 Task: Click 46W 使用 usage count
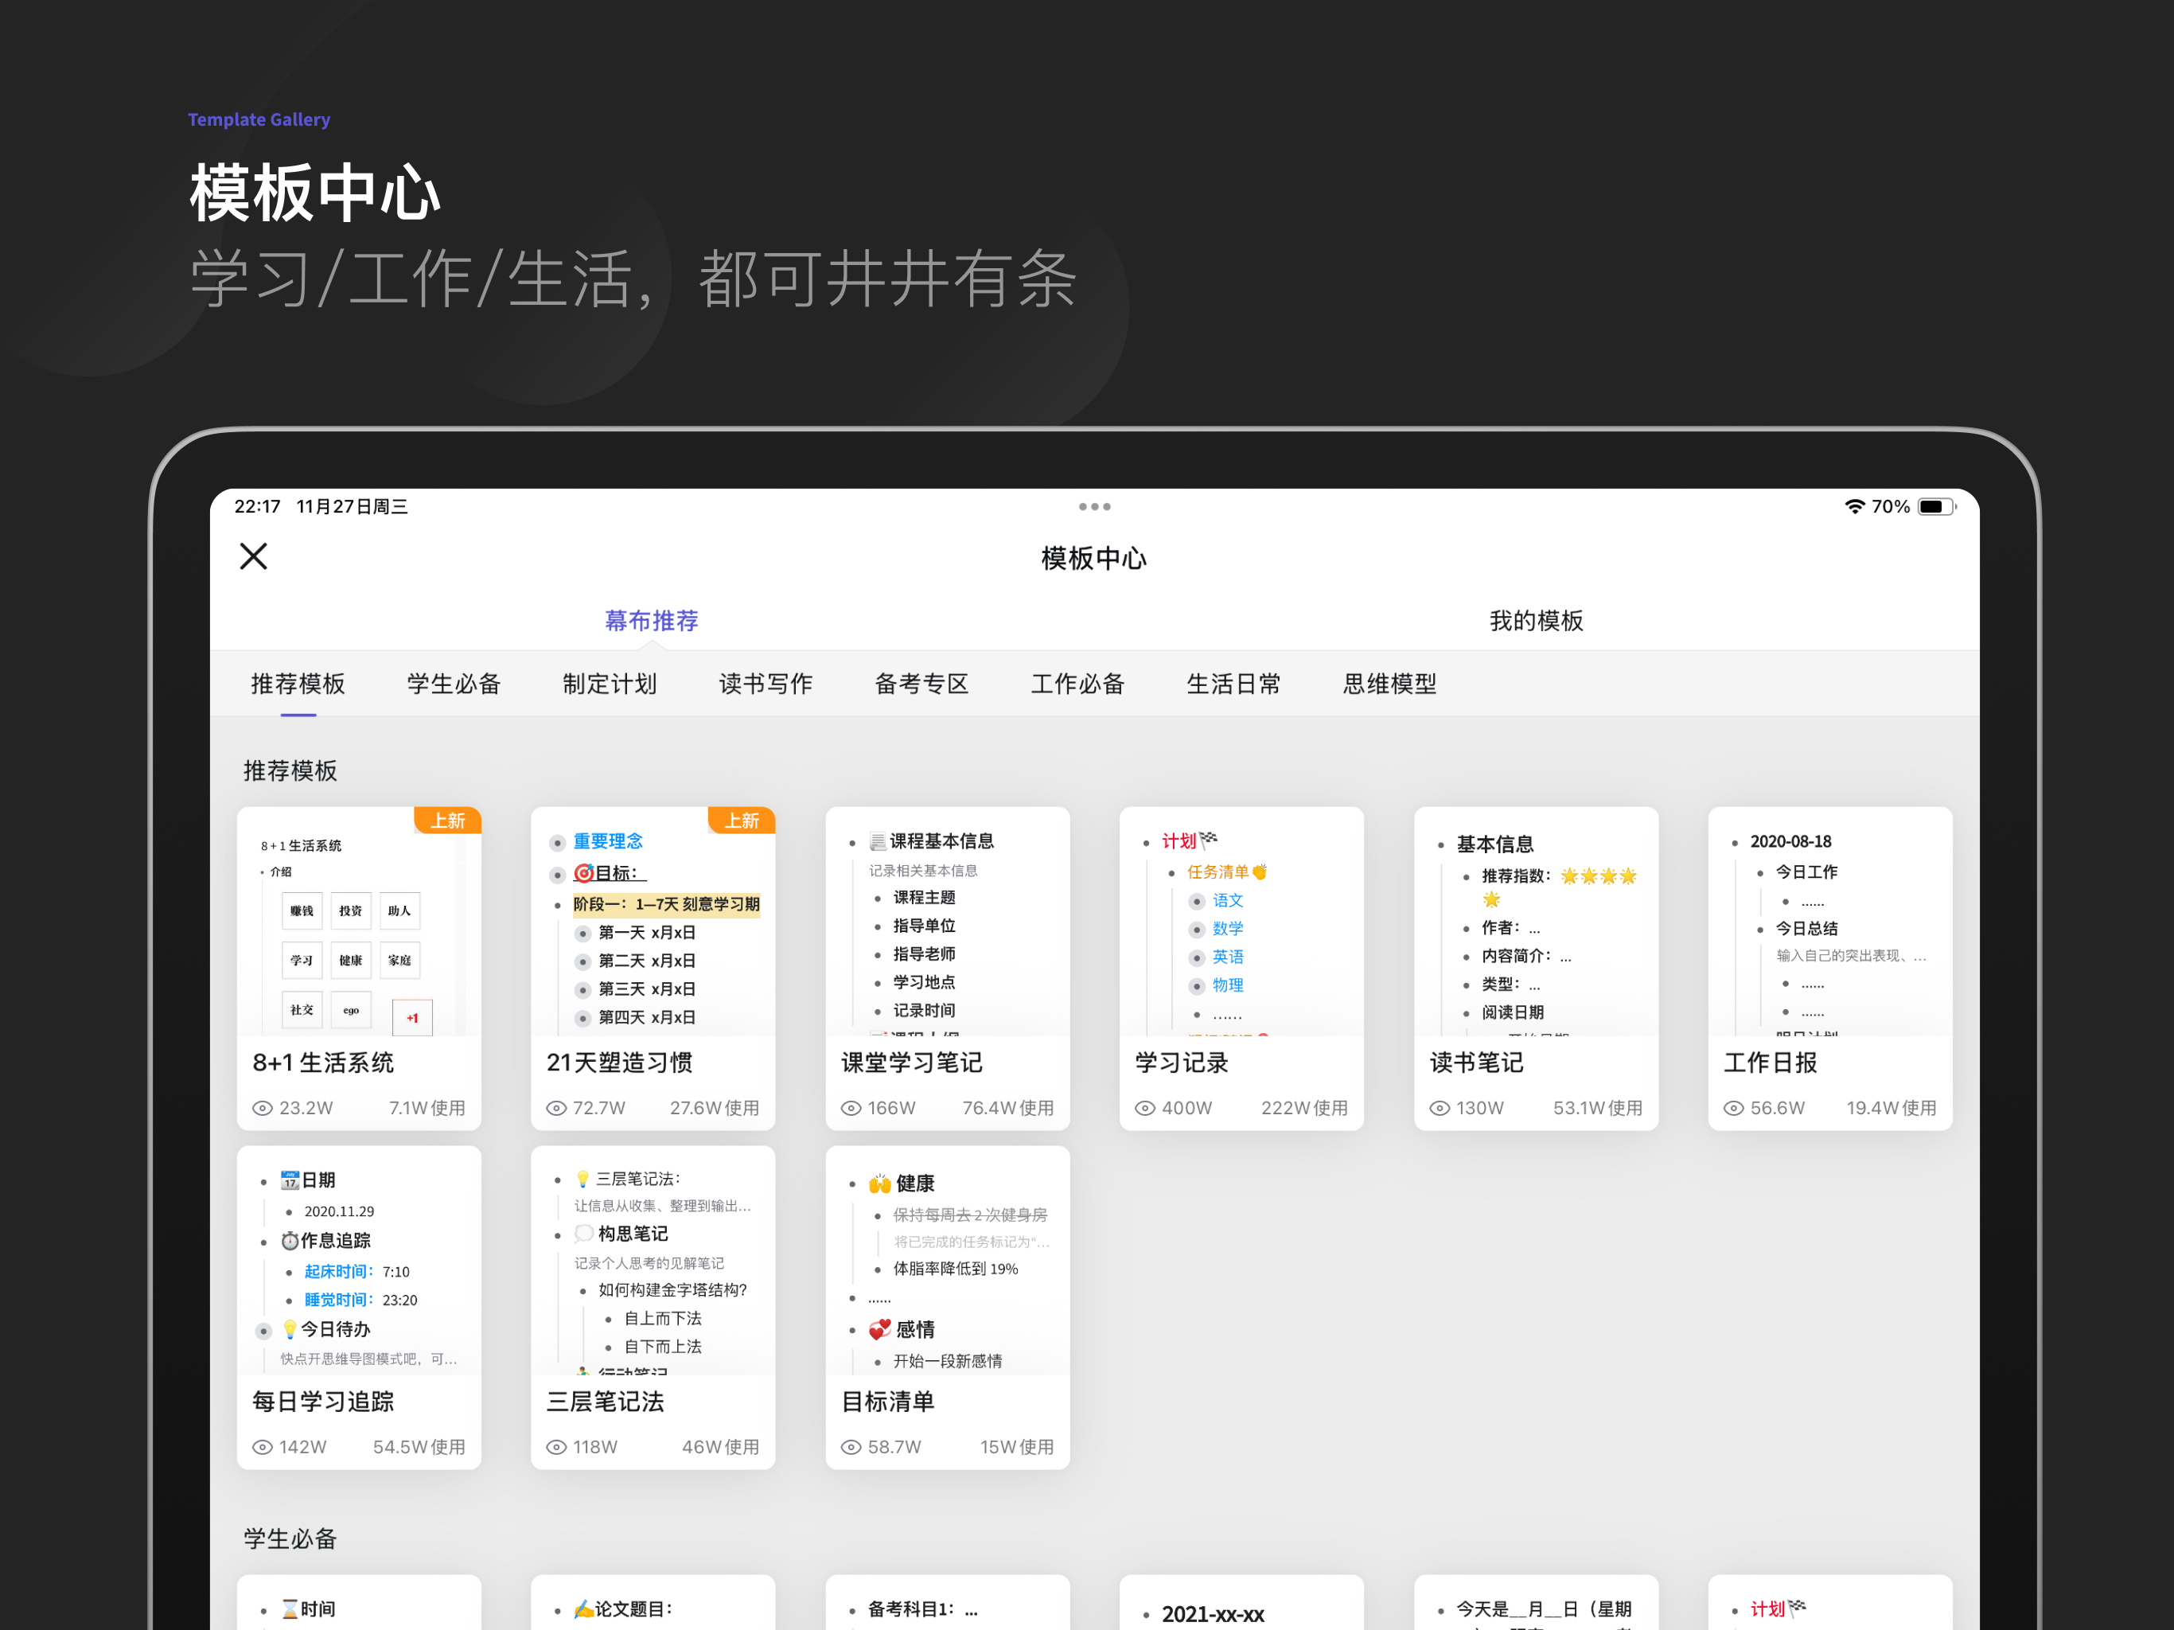tap(722, 1447)
